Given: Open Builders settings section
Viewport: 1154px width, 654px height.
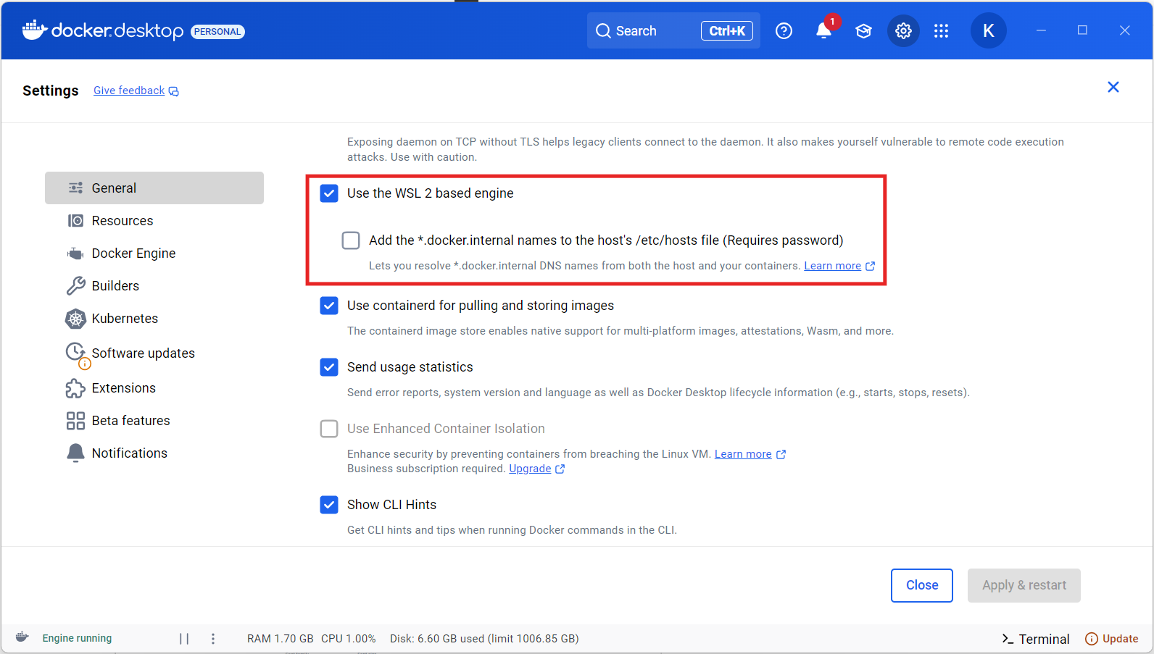Looking at the screenshot, I should 154,285.
